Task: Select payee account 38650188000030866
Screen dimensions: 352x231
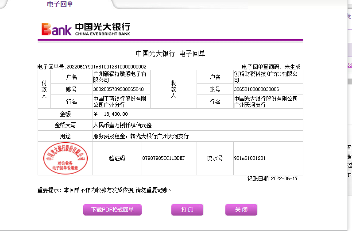Action: coord(256,89)
